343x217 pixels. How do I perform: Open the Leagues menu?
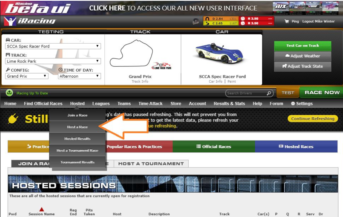101,104
